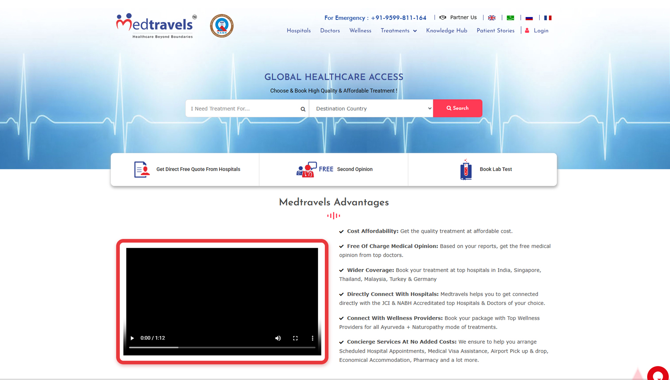Image resolution: width=670 pixels, height=380 pixels.
Task: Open the red chat bubble widget
Action: click(658, 374)
